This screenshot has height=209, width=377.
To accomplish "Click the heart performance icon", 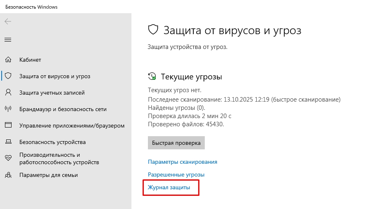I will coord(8,158).
